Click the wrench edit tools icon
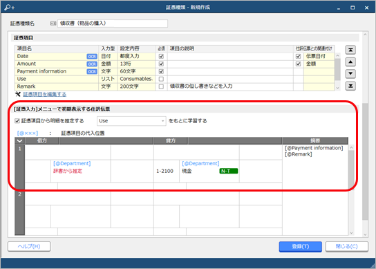 click(18, 94)
